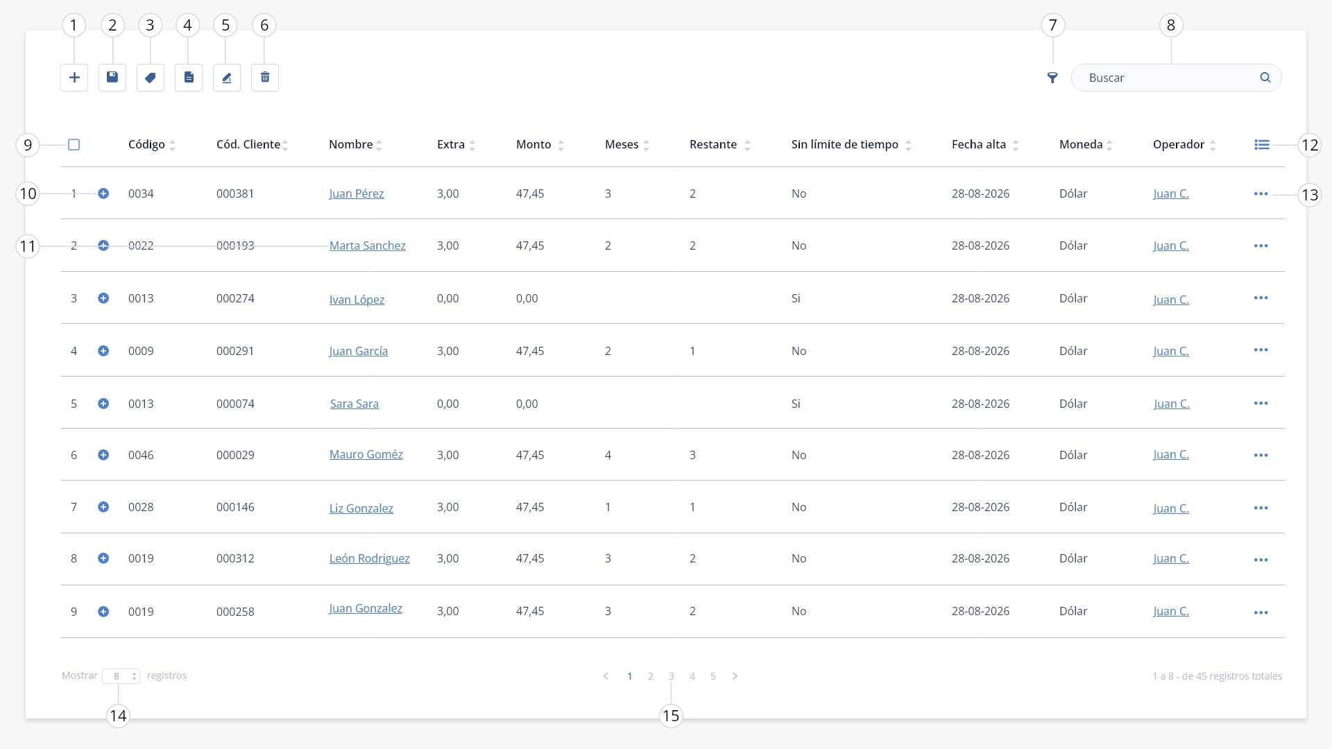Open the Mauro Goméz name link

366,454
